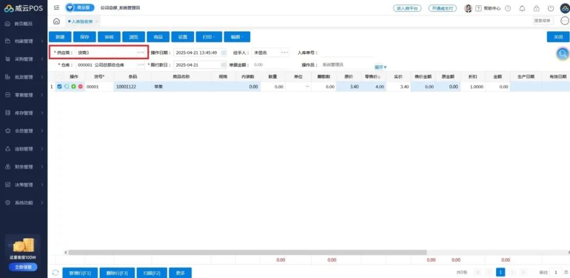Click page number 1 in pagination
570x278 pixels.
[500, 272]
